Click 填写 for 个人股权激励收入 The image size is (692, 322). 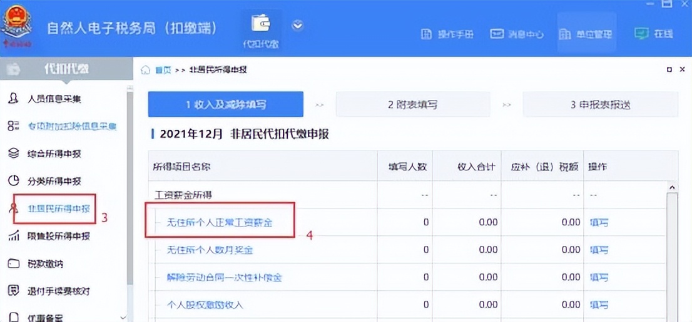point(599,305)
